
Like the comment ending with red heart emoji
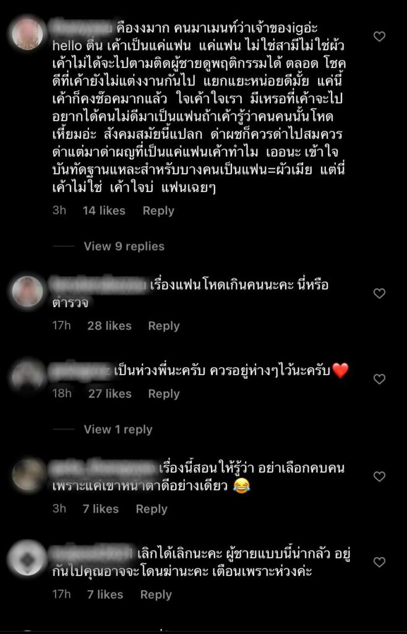379,379
